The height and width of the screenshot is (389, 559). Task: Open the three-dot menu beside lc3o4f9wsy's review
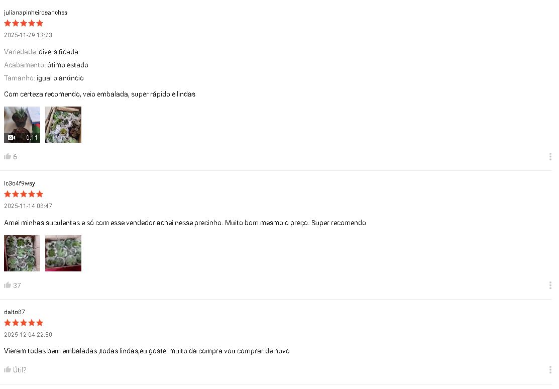click(x=550, y=285)
